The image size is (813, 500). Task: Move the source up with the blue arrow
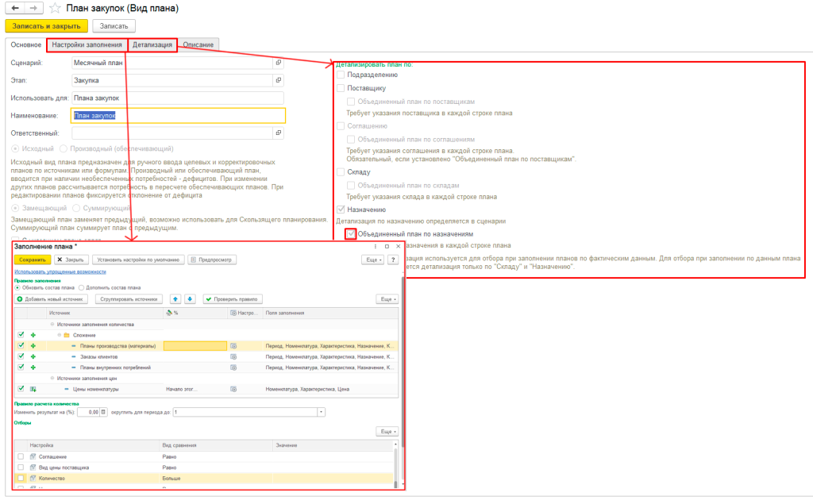pos(175,298)
